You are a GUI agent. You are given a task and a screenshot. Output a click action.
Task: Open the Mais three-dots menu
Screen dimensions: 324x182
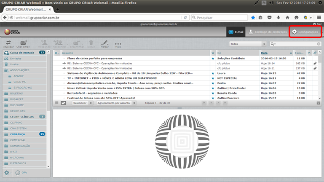tap(118, 44)
